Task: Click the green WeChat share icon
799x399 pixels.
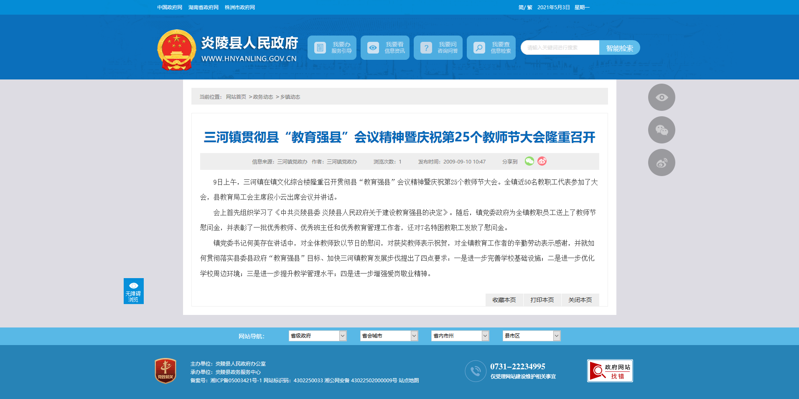Action: point(529,161)
